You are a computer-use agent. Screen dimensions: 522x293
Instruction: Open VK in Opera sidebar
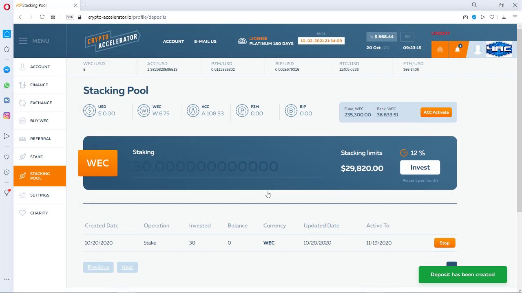[7, 100]
